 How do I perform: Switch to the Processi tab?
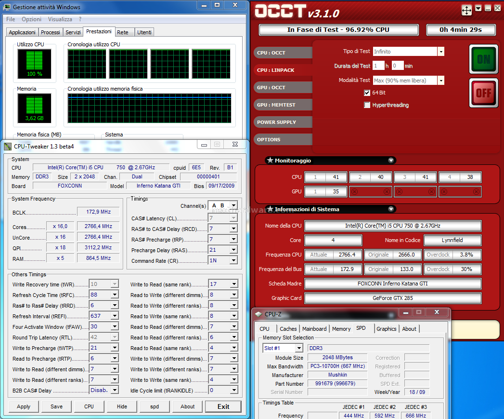(51, 32)
